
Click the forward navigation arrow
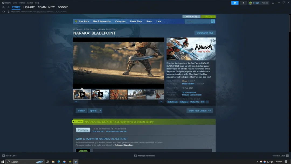coord(8,7)
